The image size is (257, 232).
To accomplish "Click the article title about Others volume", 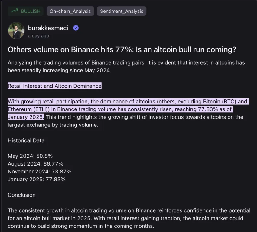I will pos(122,49).
